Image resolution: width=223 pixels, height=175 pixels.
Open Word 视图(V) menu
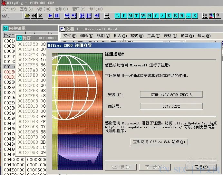pos(103,35)
